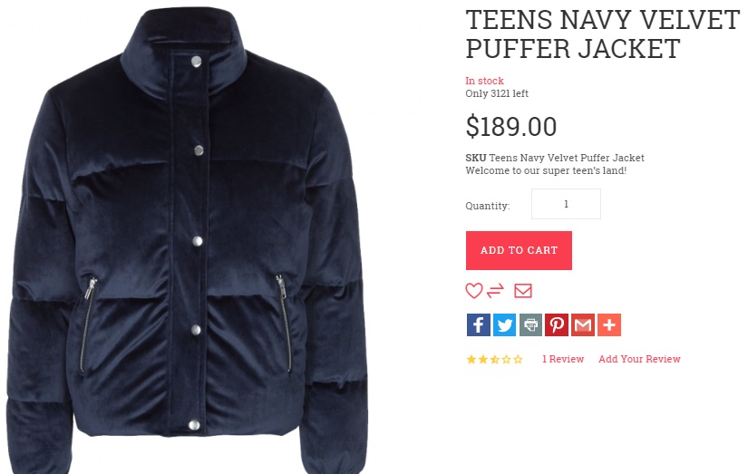Share the product on Twitter
The image size is (748, 474).
coord(504,324)
